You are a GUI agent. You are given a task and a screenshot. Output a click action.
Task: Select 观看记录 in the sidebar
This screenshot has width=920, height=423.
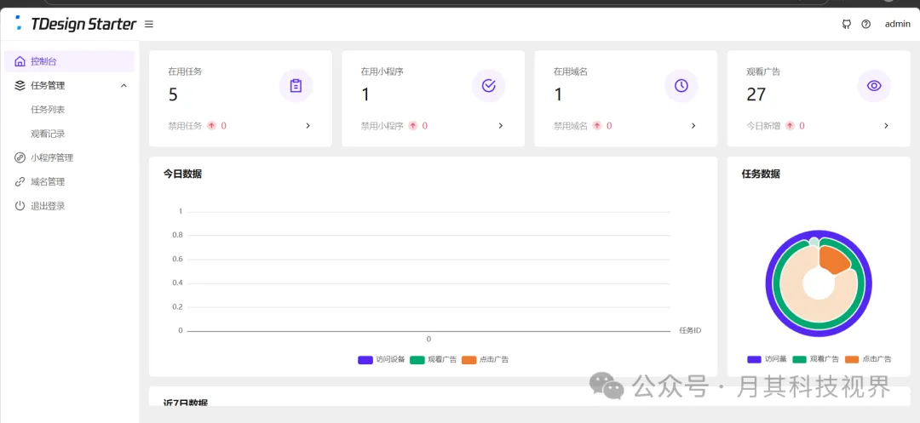coord(48,134)
